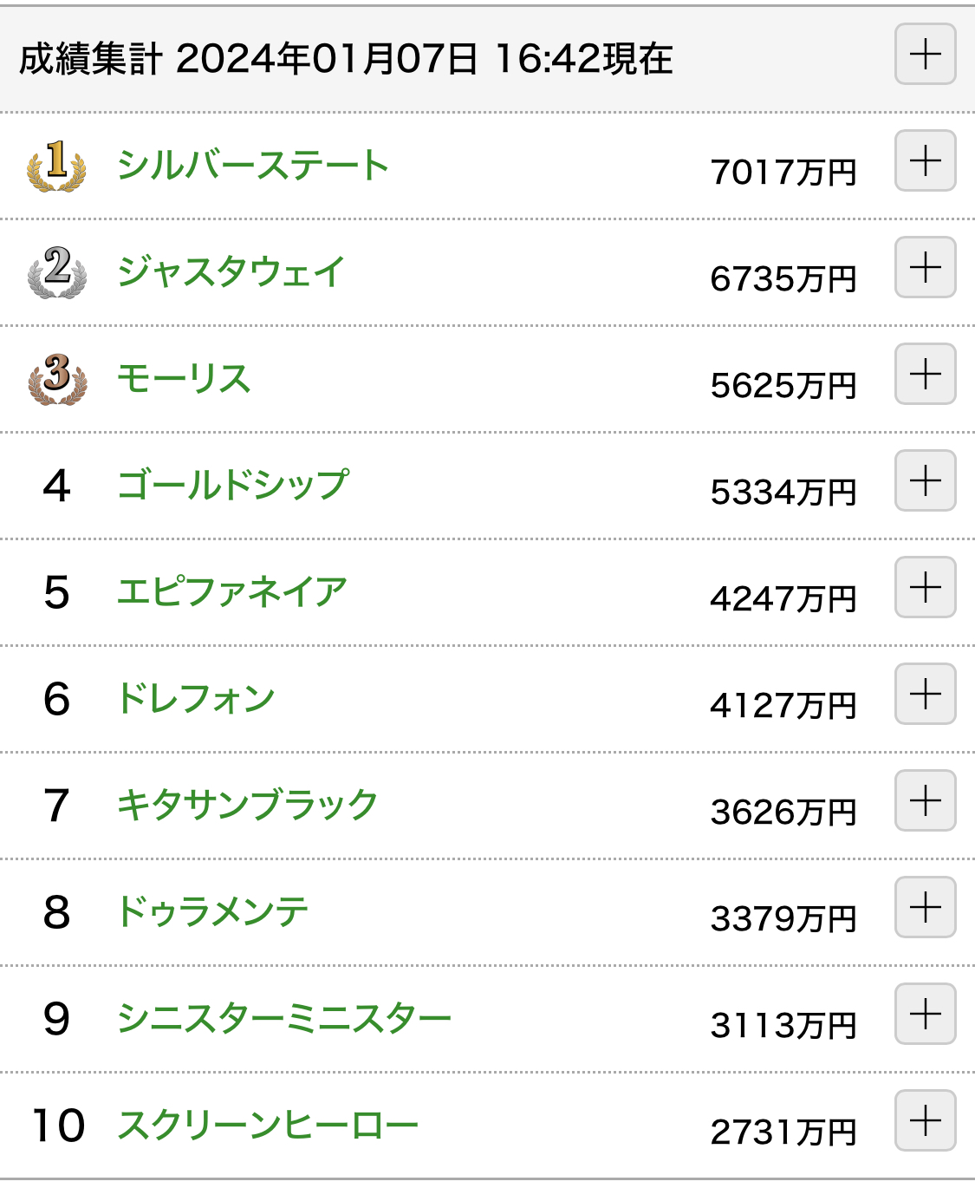The image size is (975, 1188).
Task: Open the ジャスタウェイ sire link
Action: click(x=231, y=271)
